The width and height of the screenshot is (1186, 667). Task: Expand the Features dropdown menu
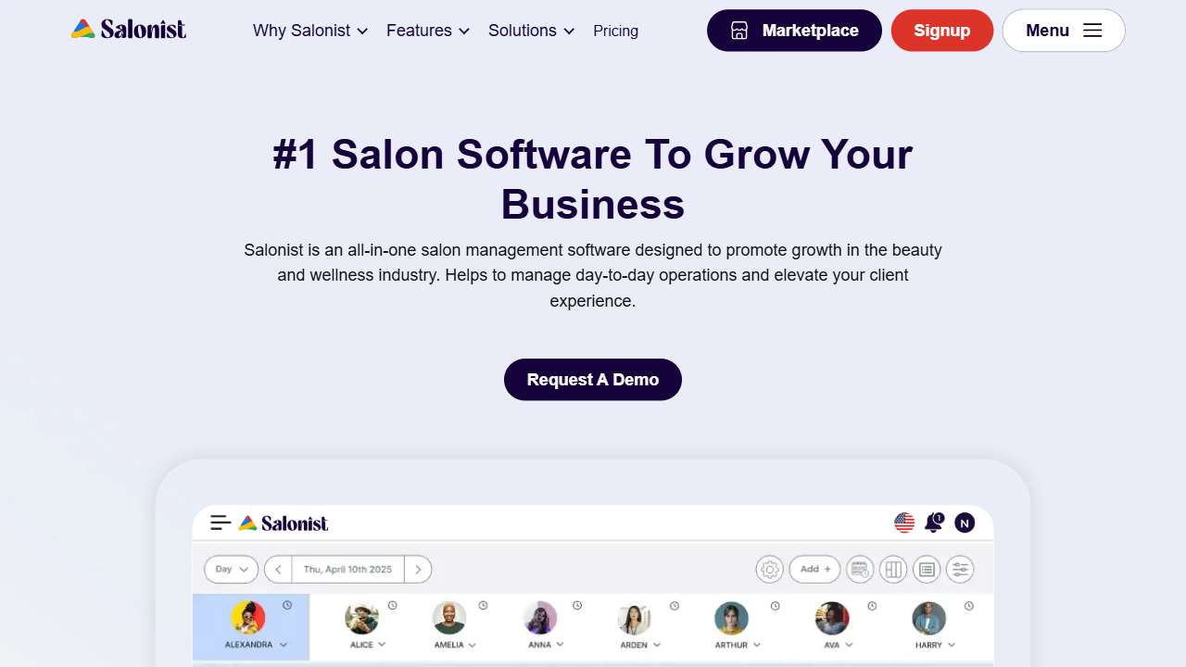428,31
